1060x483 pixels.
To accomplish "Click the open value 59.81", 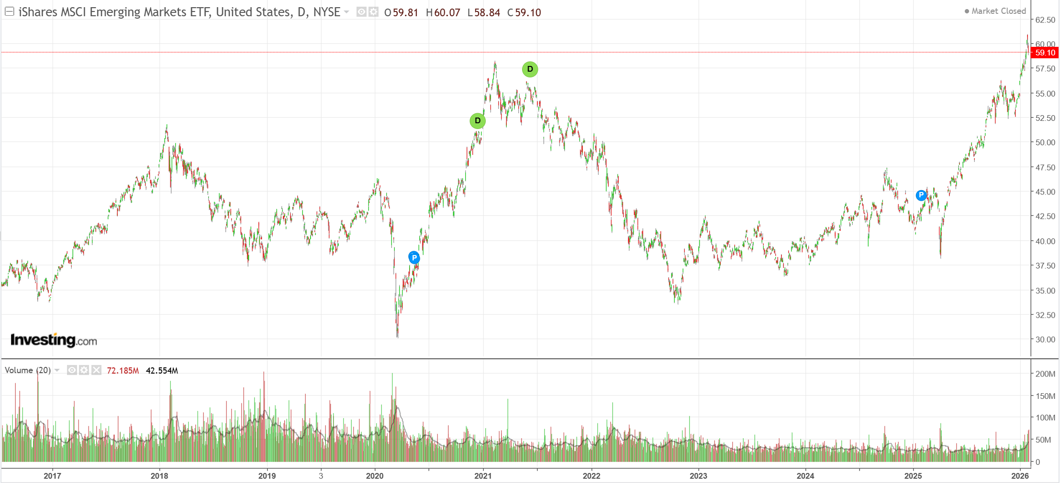I will pyautogui.click(x=405, y=12).
